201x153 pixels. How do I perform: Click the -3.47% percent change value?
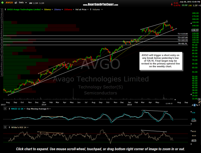[177, 6]
